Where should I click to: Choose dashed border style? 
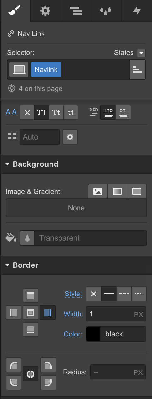pos(124,294)
